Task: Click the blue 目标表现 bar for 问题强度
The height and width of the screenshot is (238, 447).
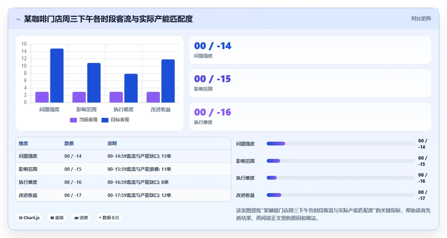Action: pos(57,76)
